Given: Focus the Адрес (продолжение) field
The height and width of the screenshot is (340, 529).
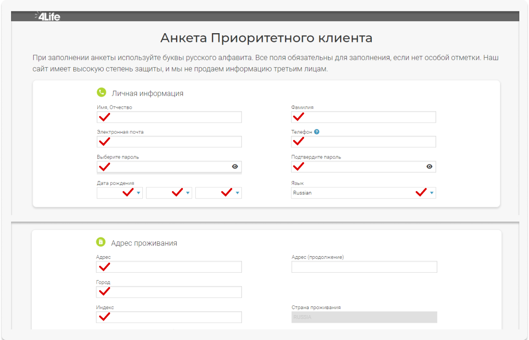Looking at the screenshot, I should (x=364, y=267).
